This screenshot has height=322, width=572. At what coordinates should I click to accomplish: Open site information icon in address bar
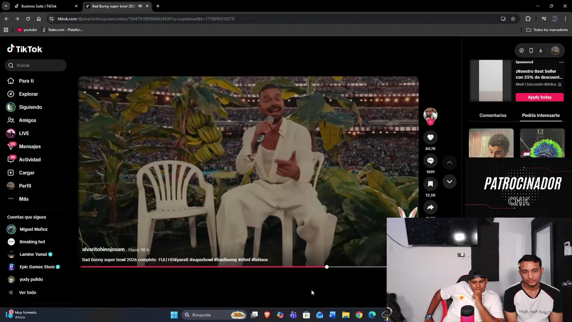[52, 19]
